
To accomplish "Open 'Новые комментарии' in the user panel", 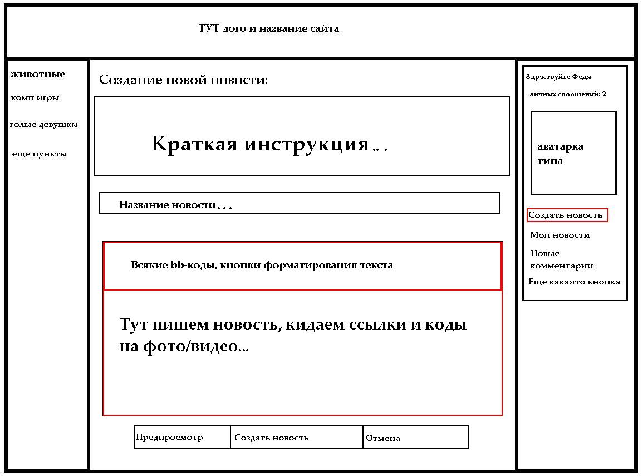I will coord(561,259).
